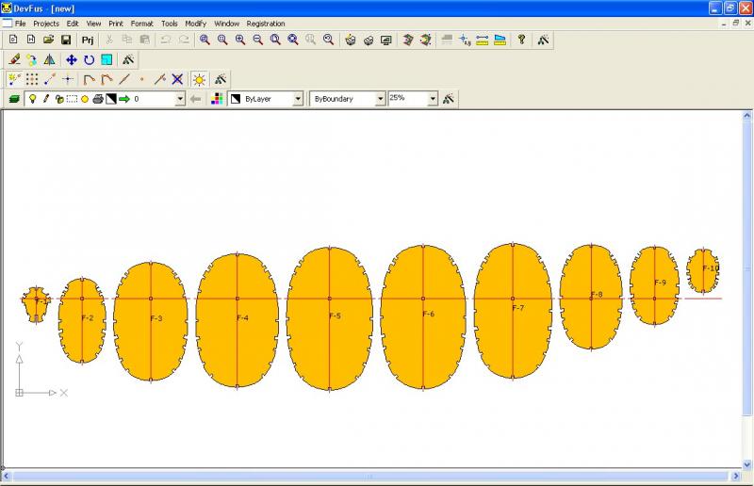Click the zoom out magnifier icon
This screenshot has height=486, width=754.
click(257, 40)
